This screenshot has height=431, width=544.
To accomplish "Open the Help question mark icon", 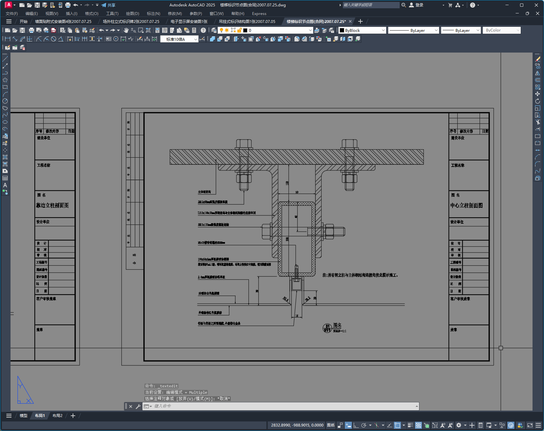I will pos(203,30).
